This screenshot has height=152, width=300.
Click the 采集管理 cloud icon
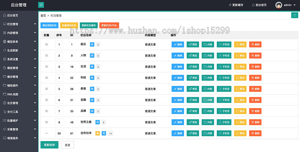(5, 129)
